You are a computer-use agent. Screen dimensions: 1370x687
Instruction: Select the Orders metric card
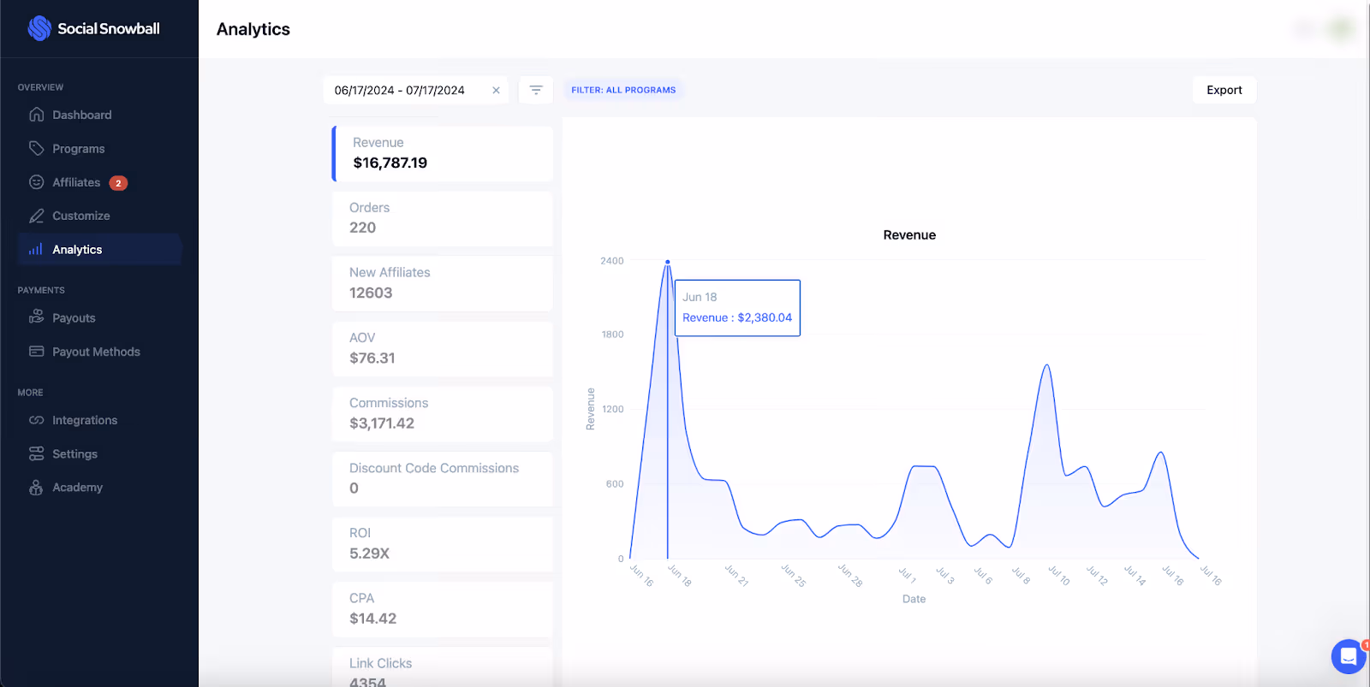click(443, 218)
